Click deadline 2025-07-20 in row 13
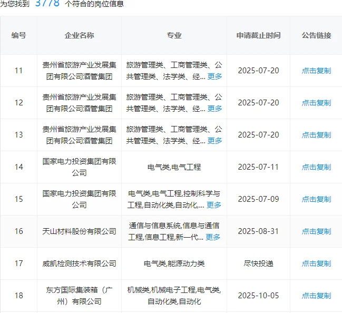 [258, 135]
